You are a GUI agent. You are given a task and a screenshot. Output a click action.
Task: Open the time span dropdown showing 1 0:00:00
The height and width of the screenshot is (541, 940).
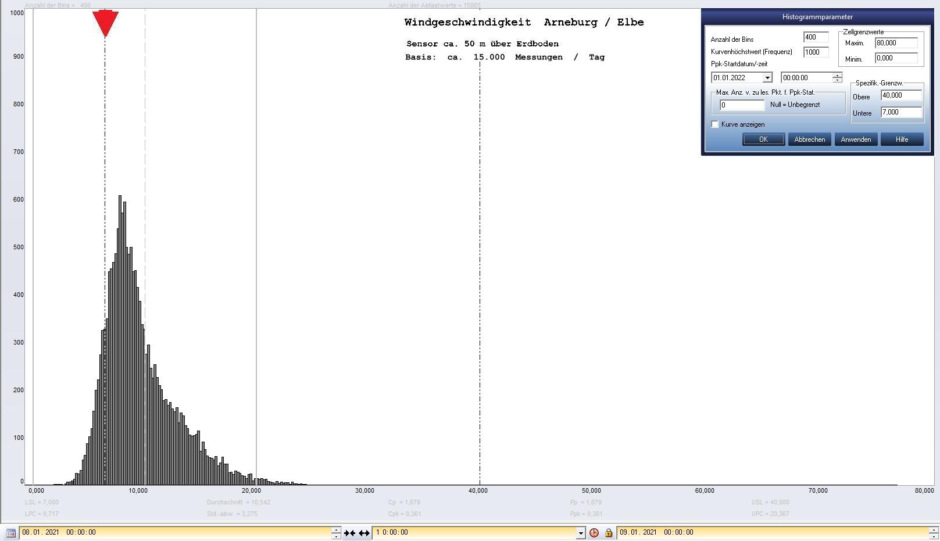[x=580, y=533]
